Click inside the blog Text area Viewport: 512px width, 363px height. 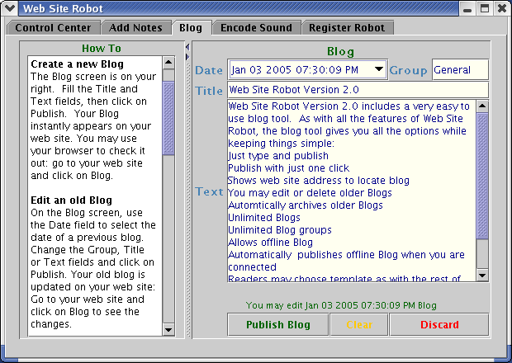pyautogui.click(x=352, y=191)
